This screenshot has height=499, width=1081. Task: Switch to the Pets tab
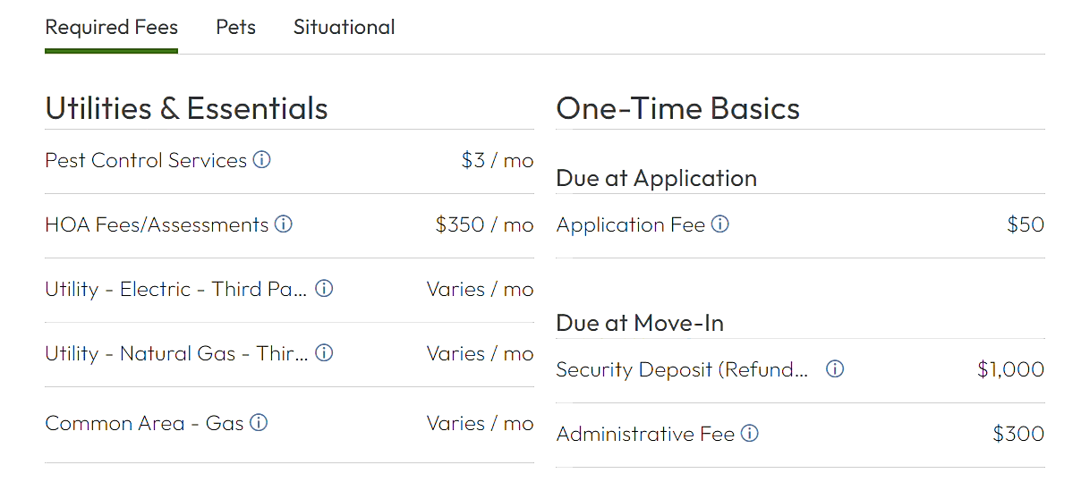tap(236, 28)
